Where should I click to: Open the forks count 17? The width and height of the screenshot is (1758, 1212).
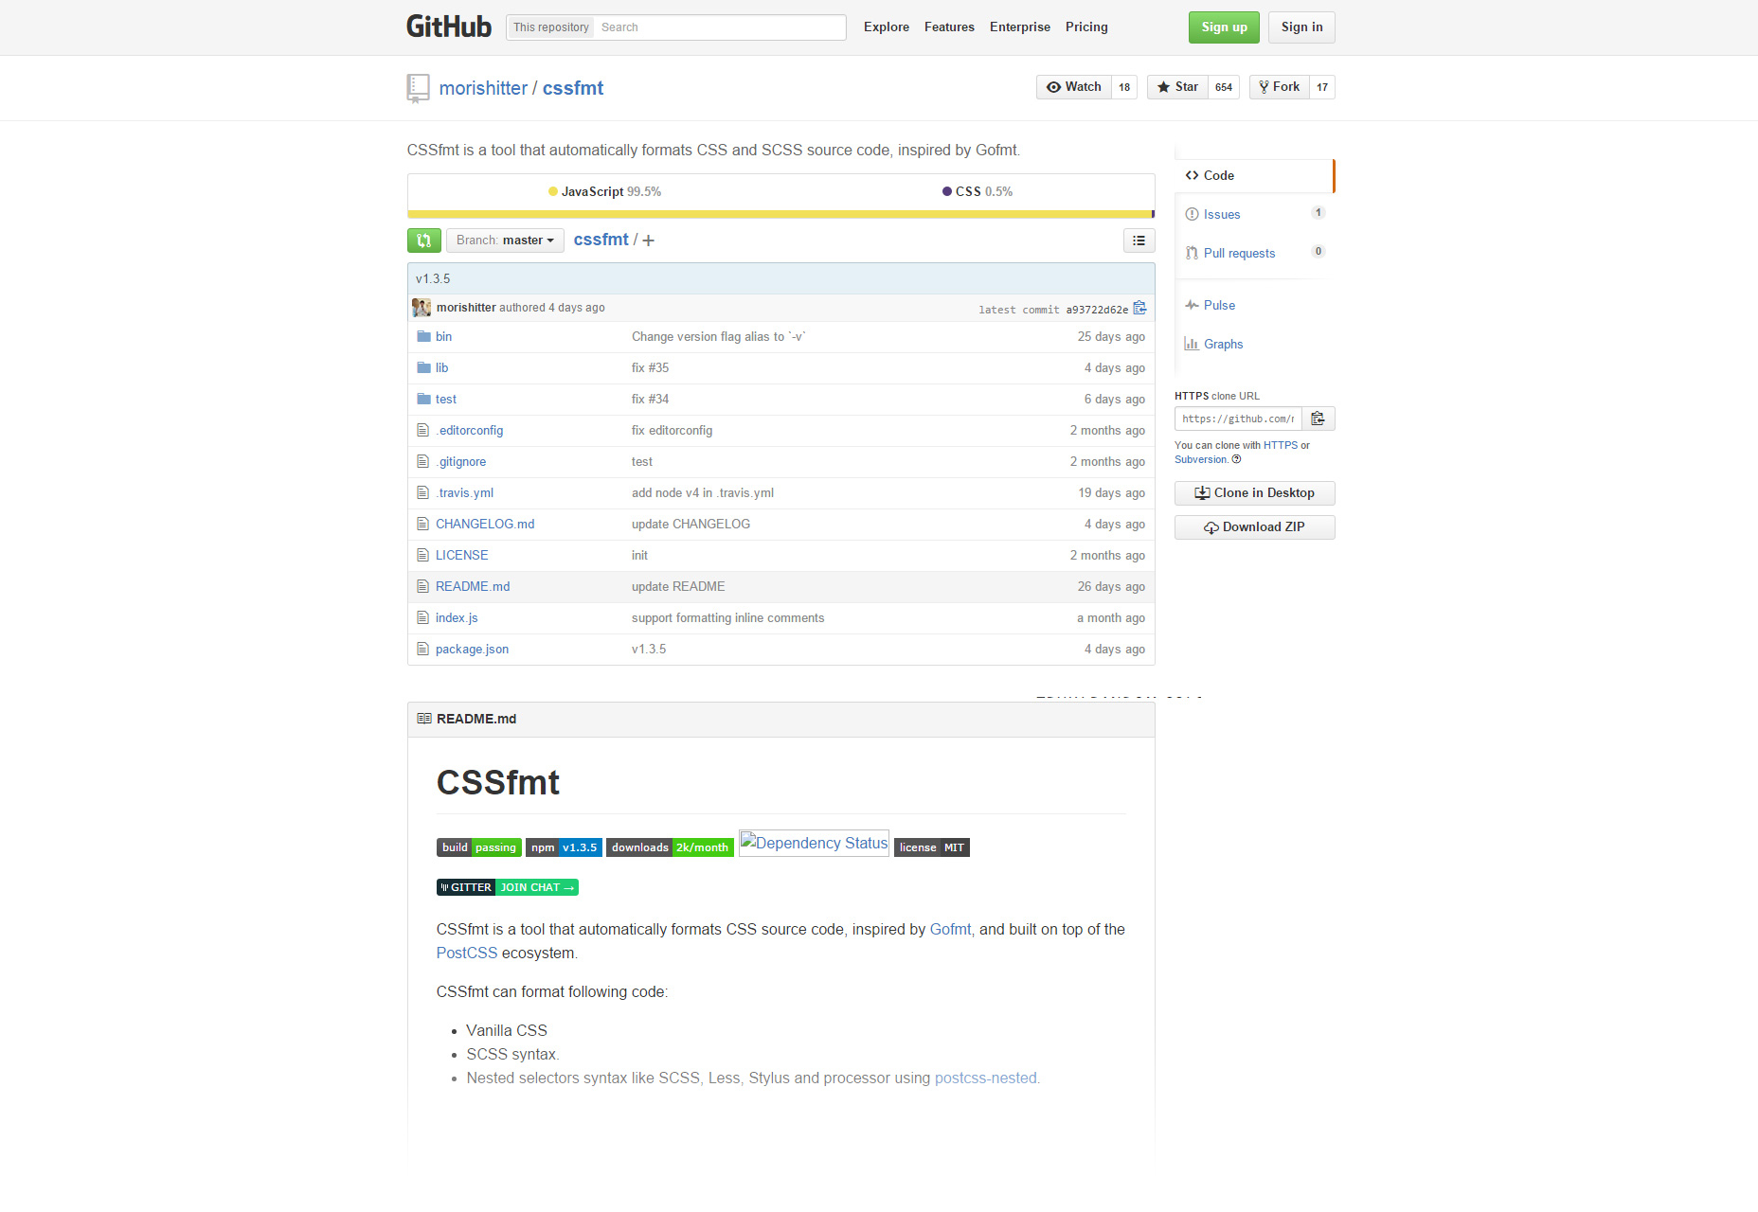coord(1322,87)
